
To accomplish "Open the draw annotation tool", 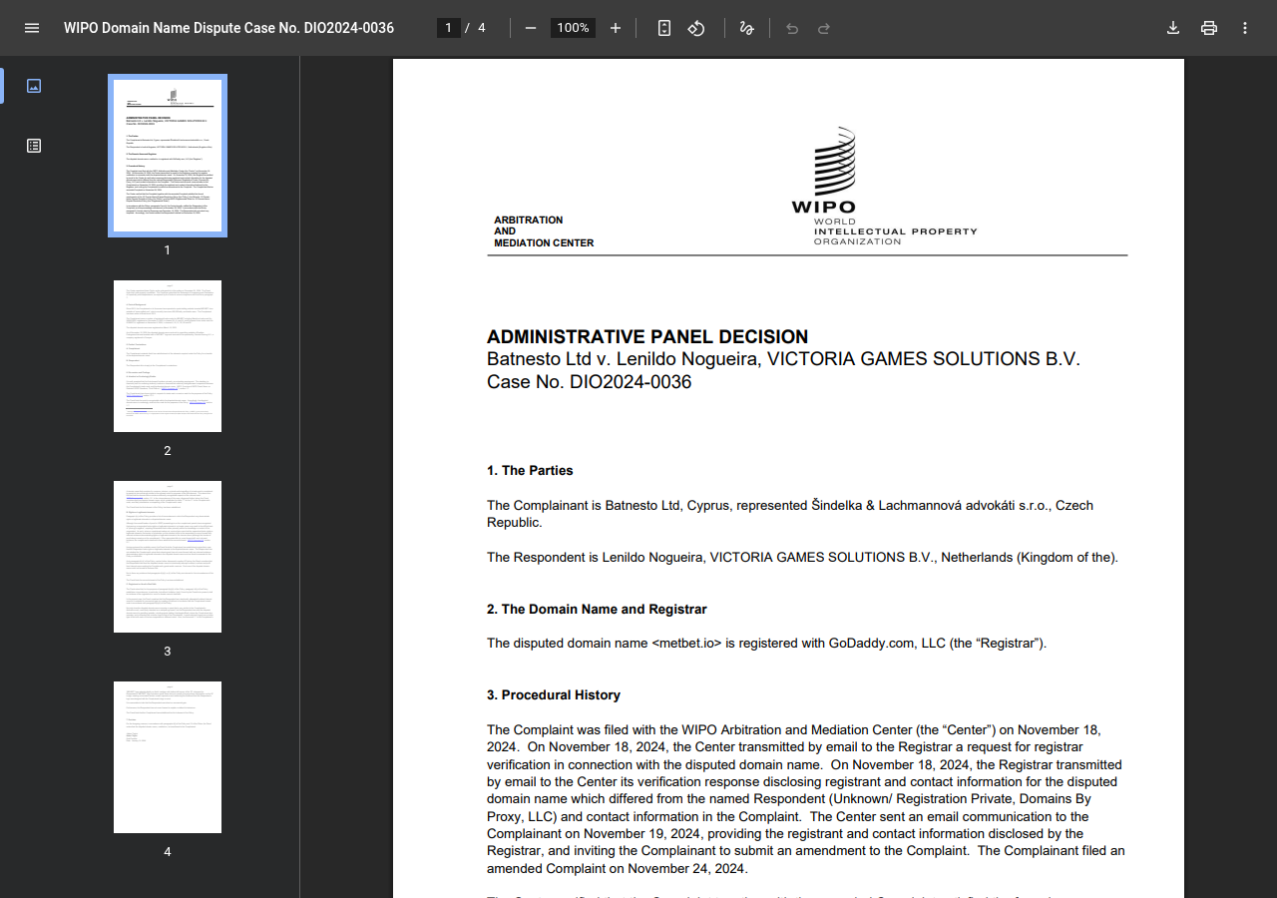I will pos(746,28).
